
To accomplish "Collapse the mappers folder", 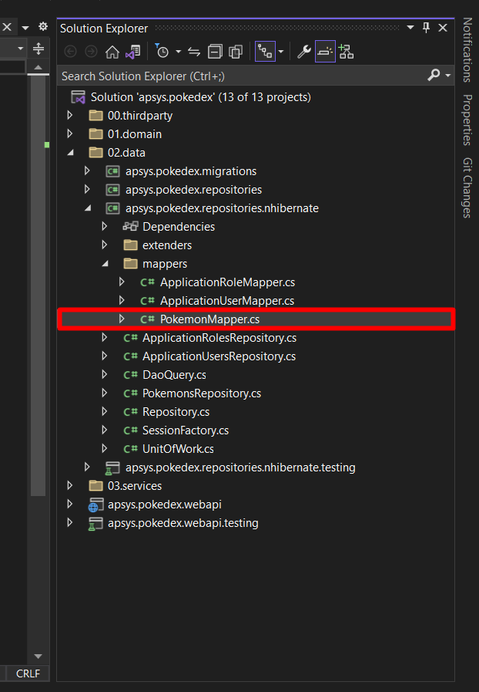I will tap(106, 264).
